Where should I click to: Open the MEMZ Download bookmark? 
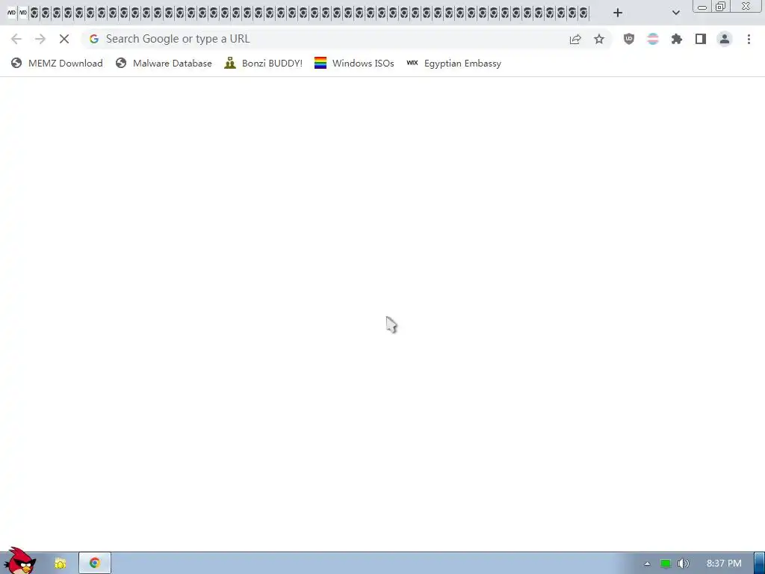click(57, 64)
